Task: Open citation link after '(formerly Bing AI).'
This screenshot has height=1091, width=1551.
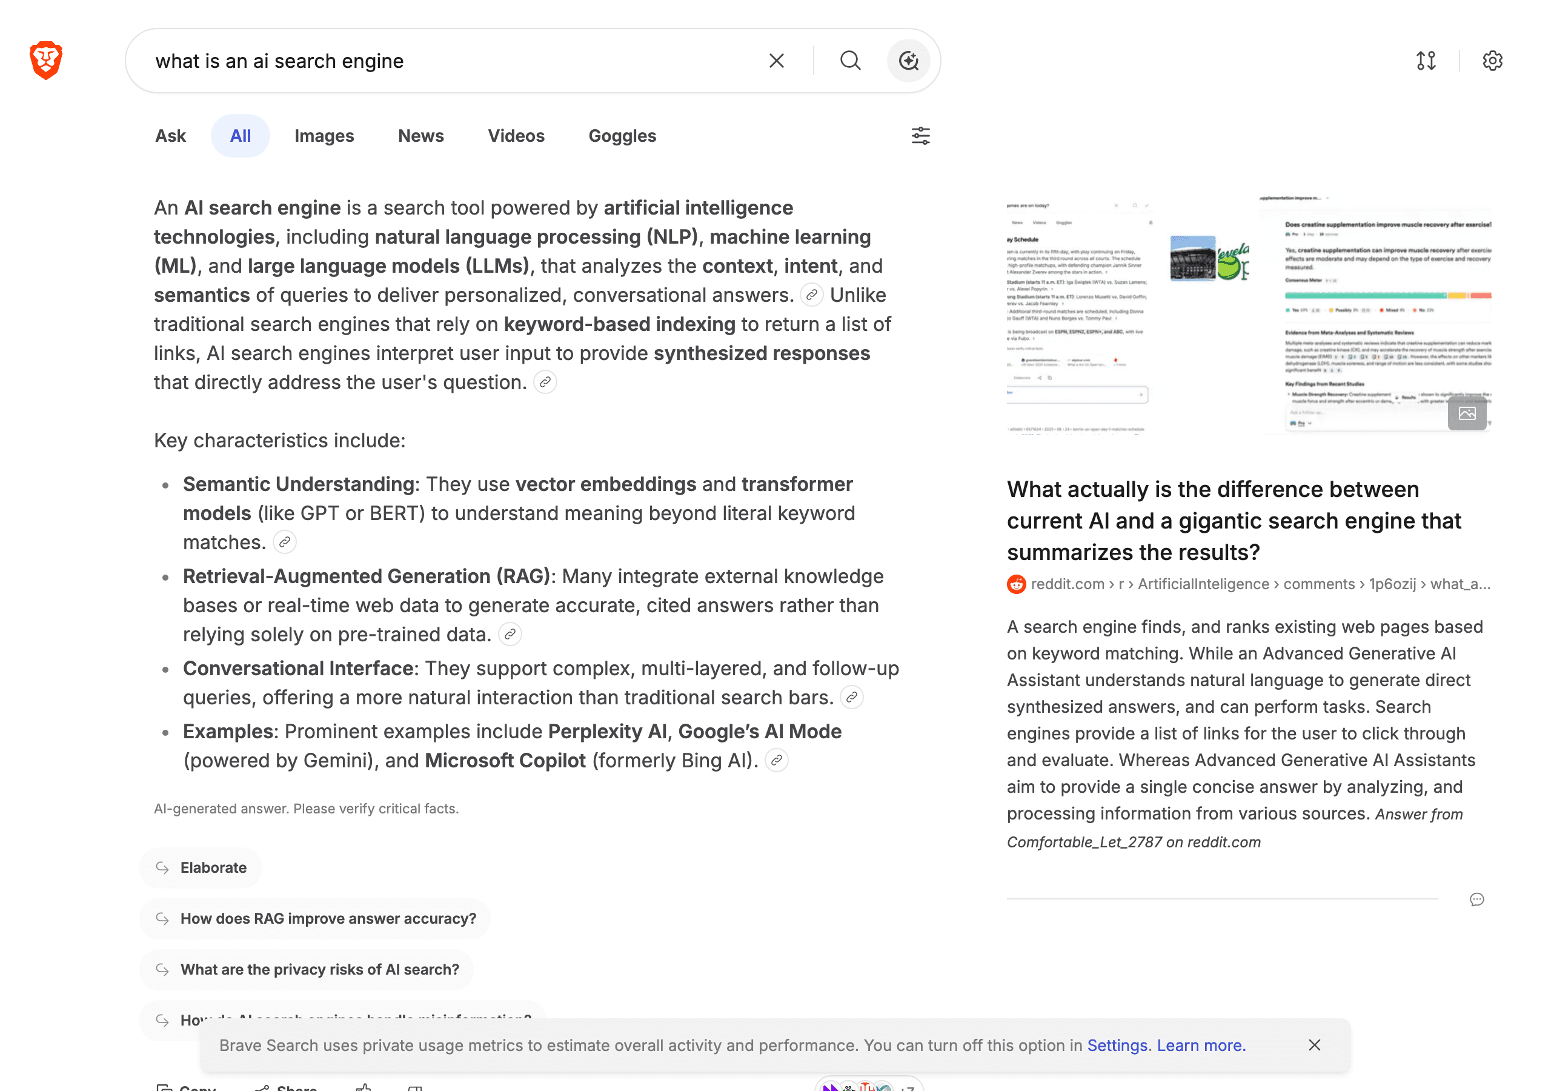Action: 777,760
